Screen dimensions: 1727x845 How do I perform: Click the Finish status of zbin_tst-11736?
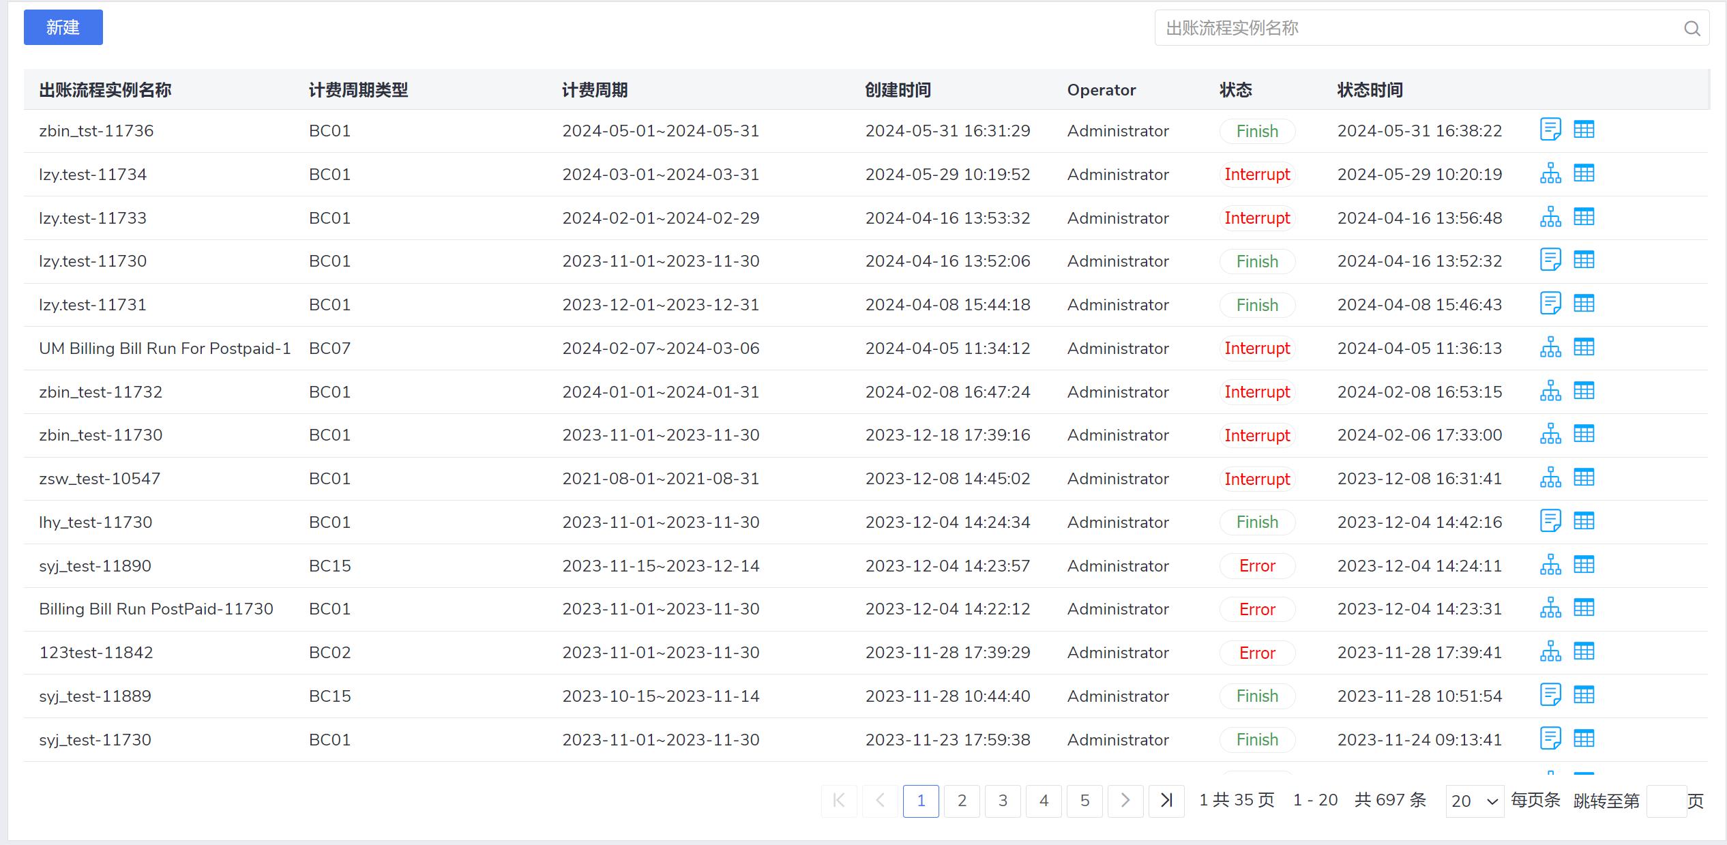(1257, 131)
